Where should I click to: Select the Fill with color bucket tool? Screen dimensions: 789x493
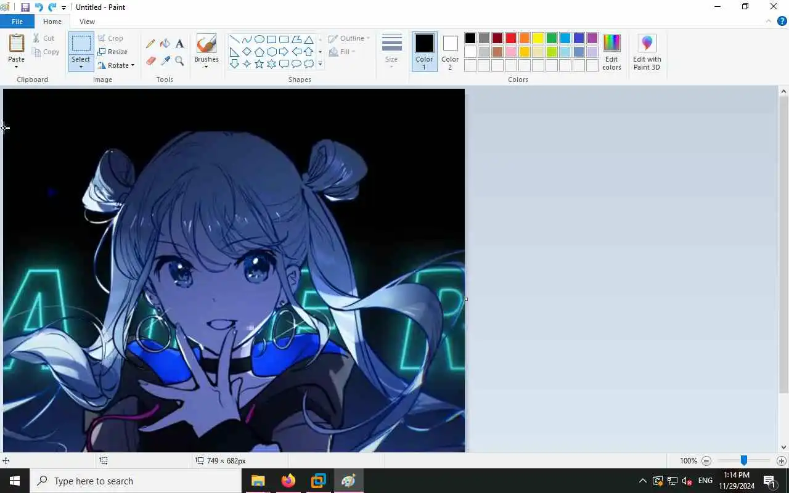[x=165, y=44]
